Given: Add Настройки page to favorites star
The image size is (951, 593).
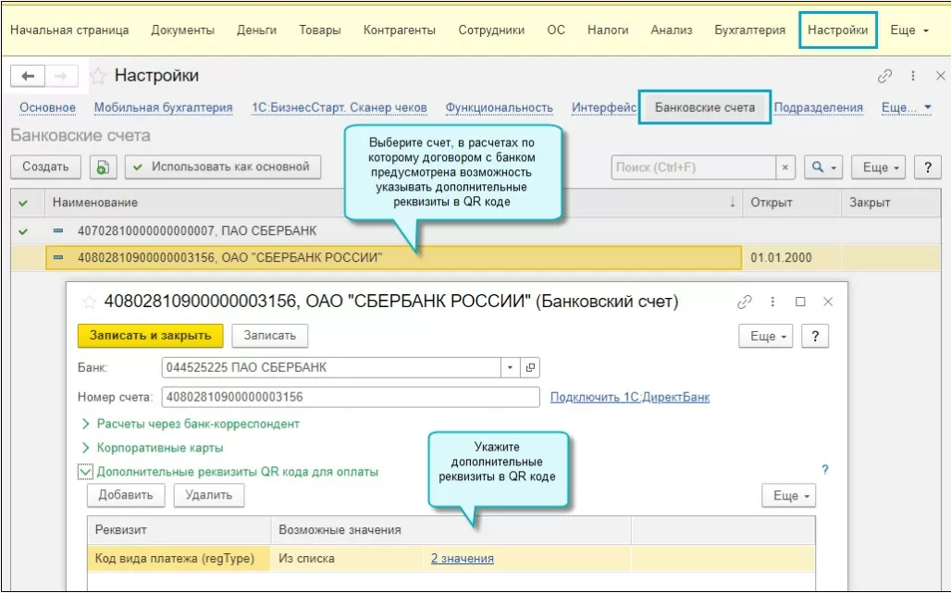Looking at the screenshot, I should tap(98, 76).
